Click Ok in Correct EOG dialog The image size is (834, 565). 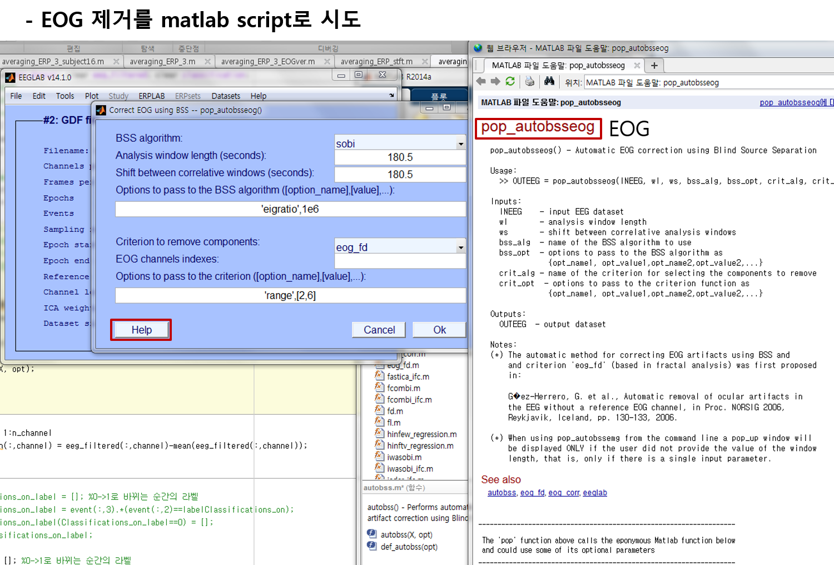(439, 330)
